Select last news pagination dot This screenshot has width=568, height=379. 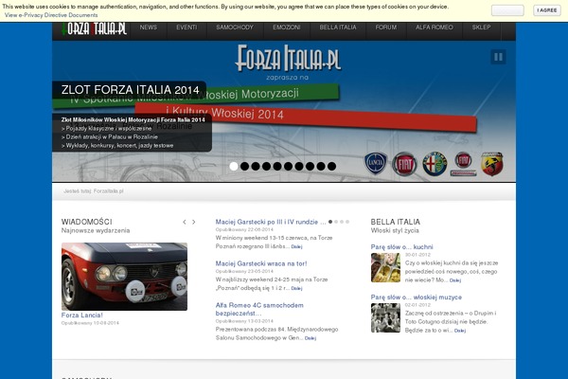click(347, 222)
